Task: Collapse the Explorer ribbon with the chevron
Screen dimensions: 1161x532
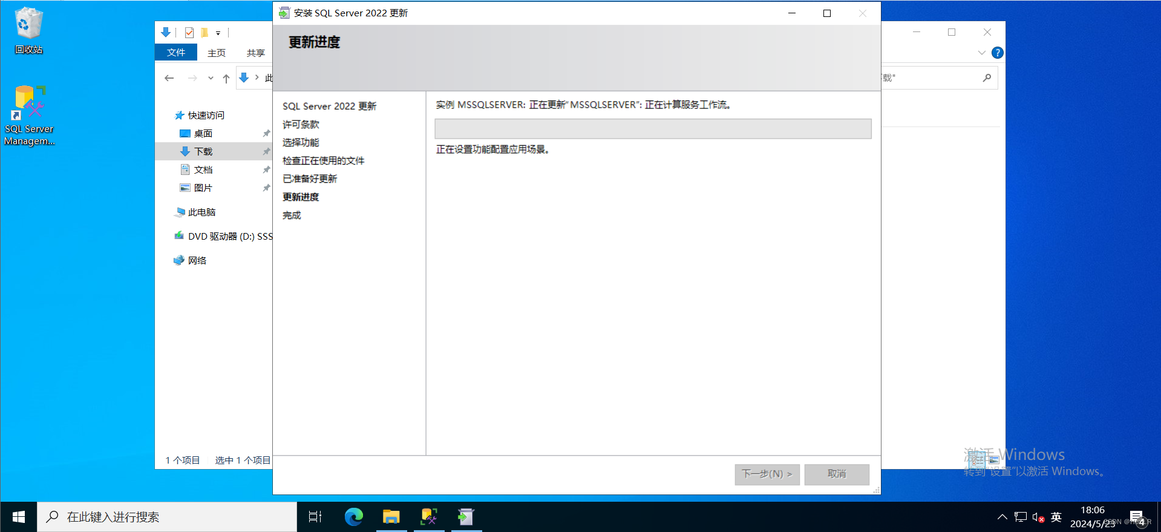Action: [x=981, y=53]
